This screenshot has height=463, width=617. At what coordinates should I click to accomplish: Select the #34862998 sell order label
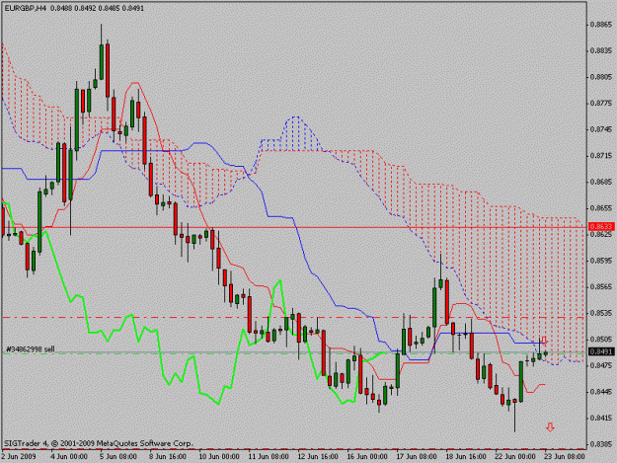31,348
